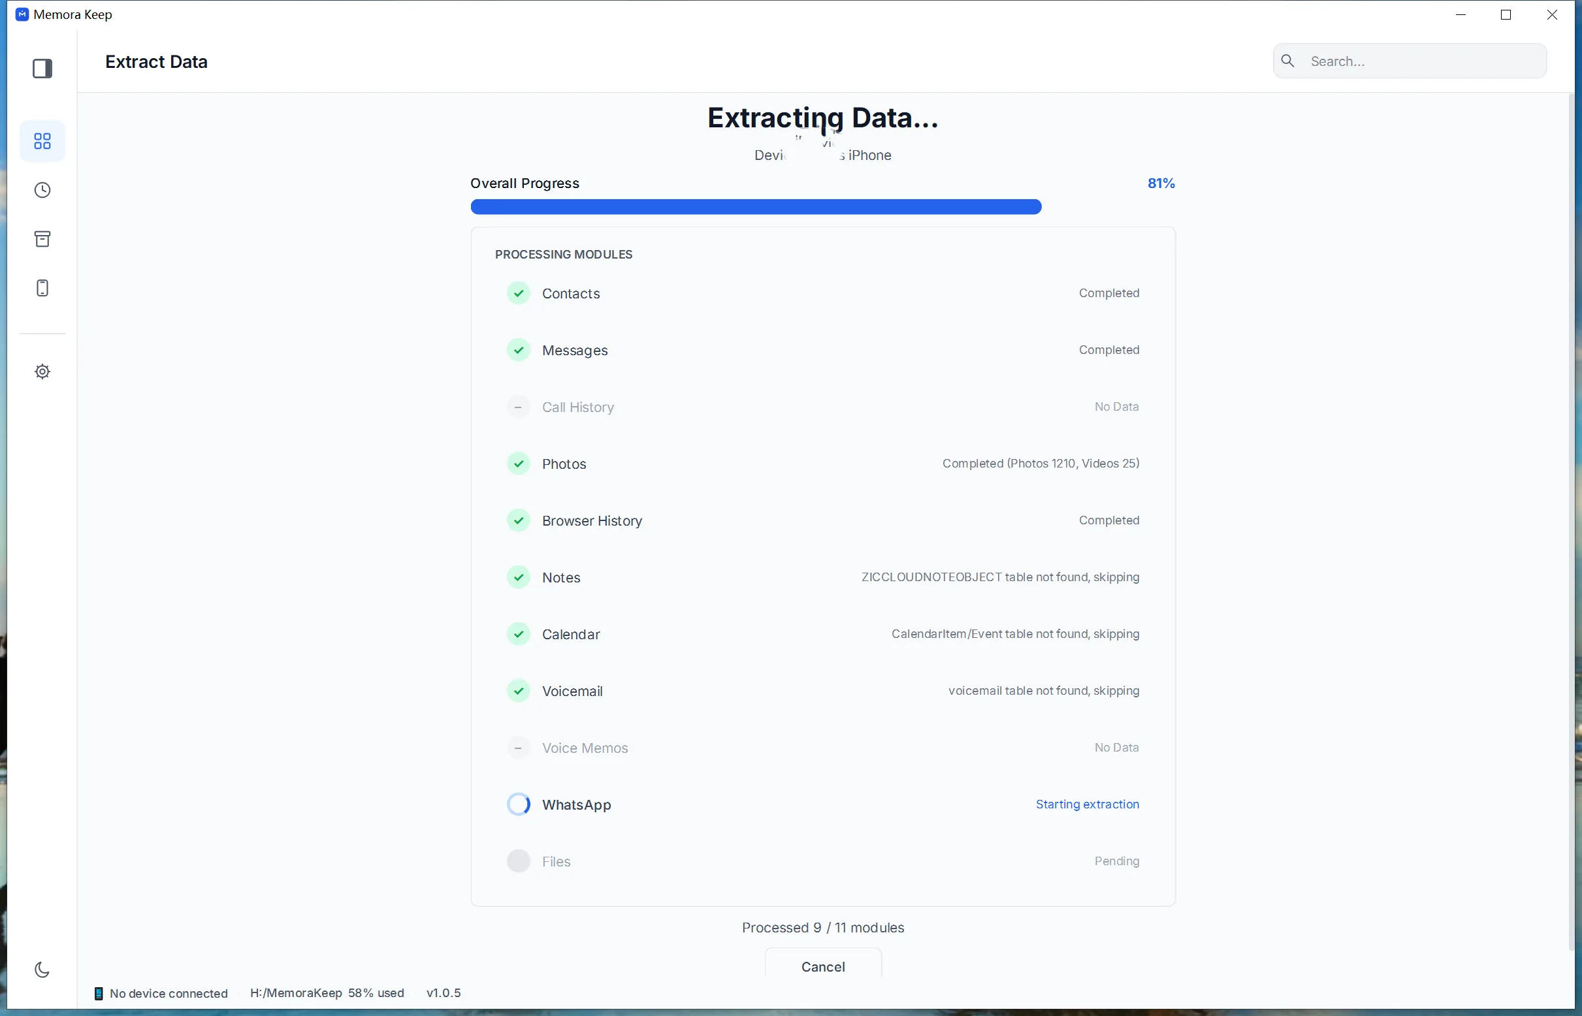Open the settings gear icon
The image size is (1582, 1016).
coord(42,372)
